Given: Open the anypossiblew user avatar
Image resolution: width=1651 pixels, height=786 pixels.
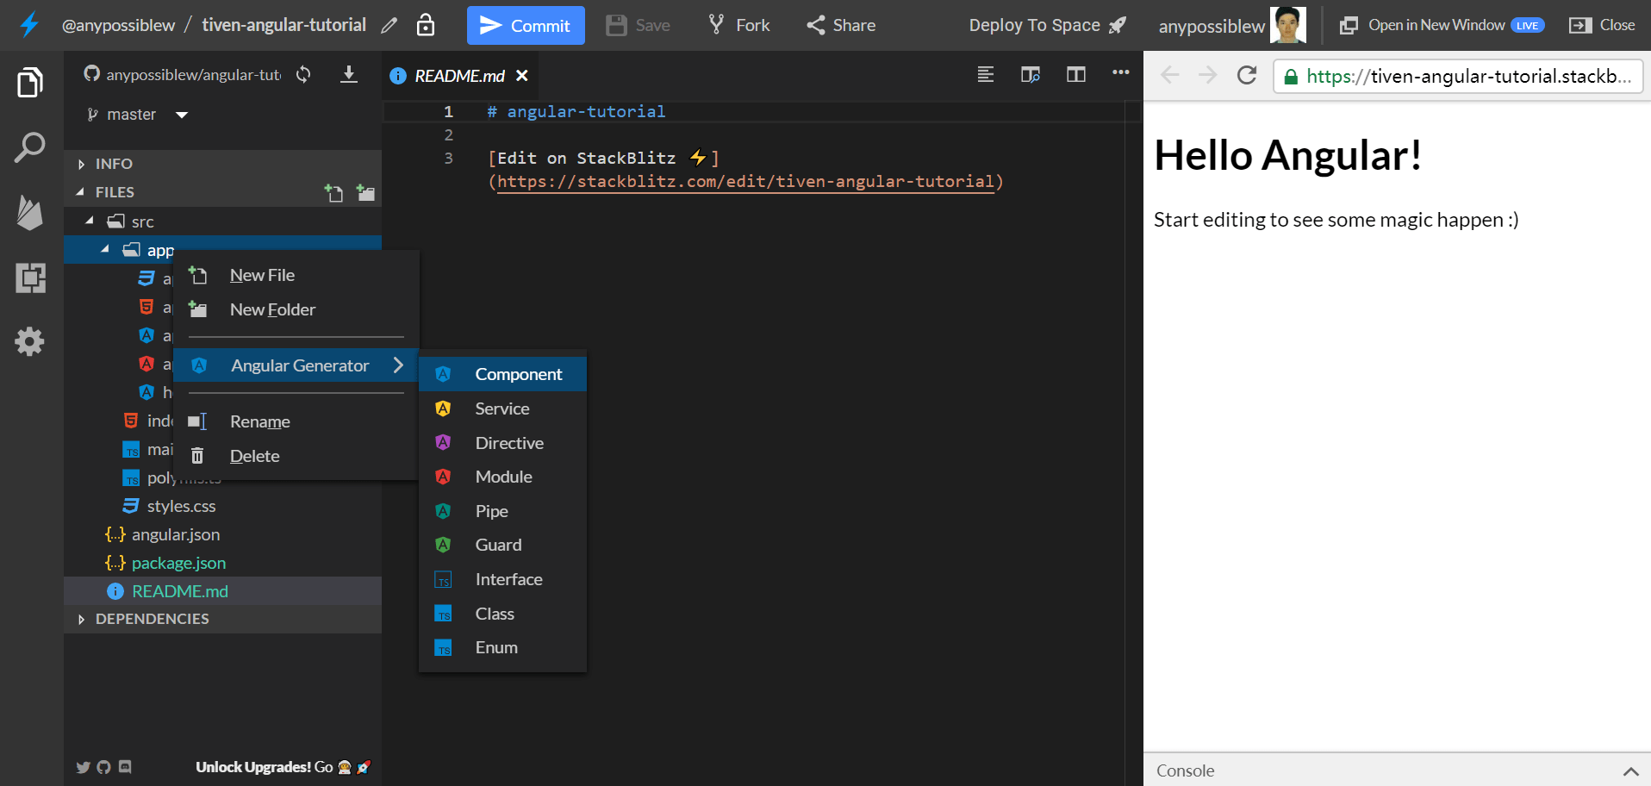Looking at the screenshot, I should click(x=1288, y=25).
